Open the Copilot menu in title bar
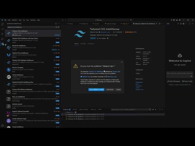Image resolution: width=195 pixels, height=146 pixels. coord(131,20)
